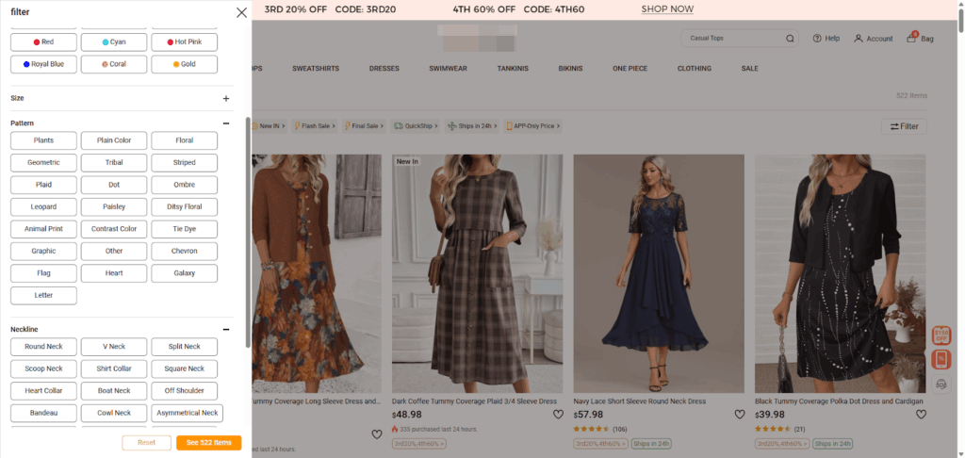Image resolution: width=965 pixels, height=458 pixels.
Task: Select the V Neck neckline filter
Action: (114, 347)
